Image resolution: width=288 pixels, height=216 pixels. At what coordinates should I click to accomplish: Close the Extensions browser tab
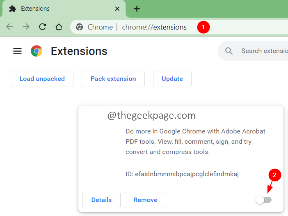tap(117, 9)
